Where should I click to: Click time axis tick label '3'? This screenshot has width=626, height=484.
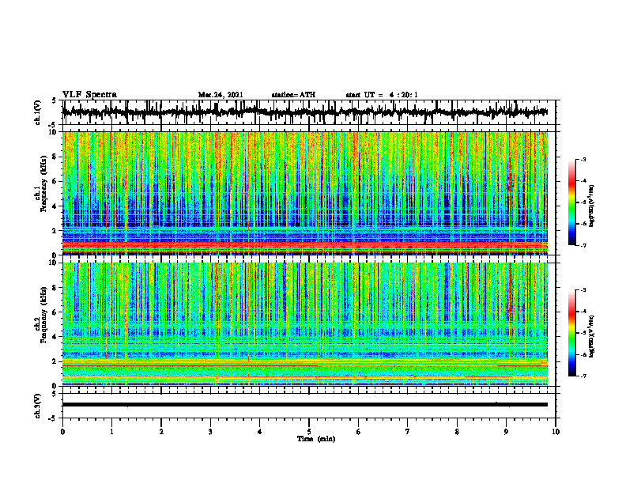click(210, 432)
